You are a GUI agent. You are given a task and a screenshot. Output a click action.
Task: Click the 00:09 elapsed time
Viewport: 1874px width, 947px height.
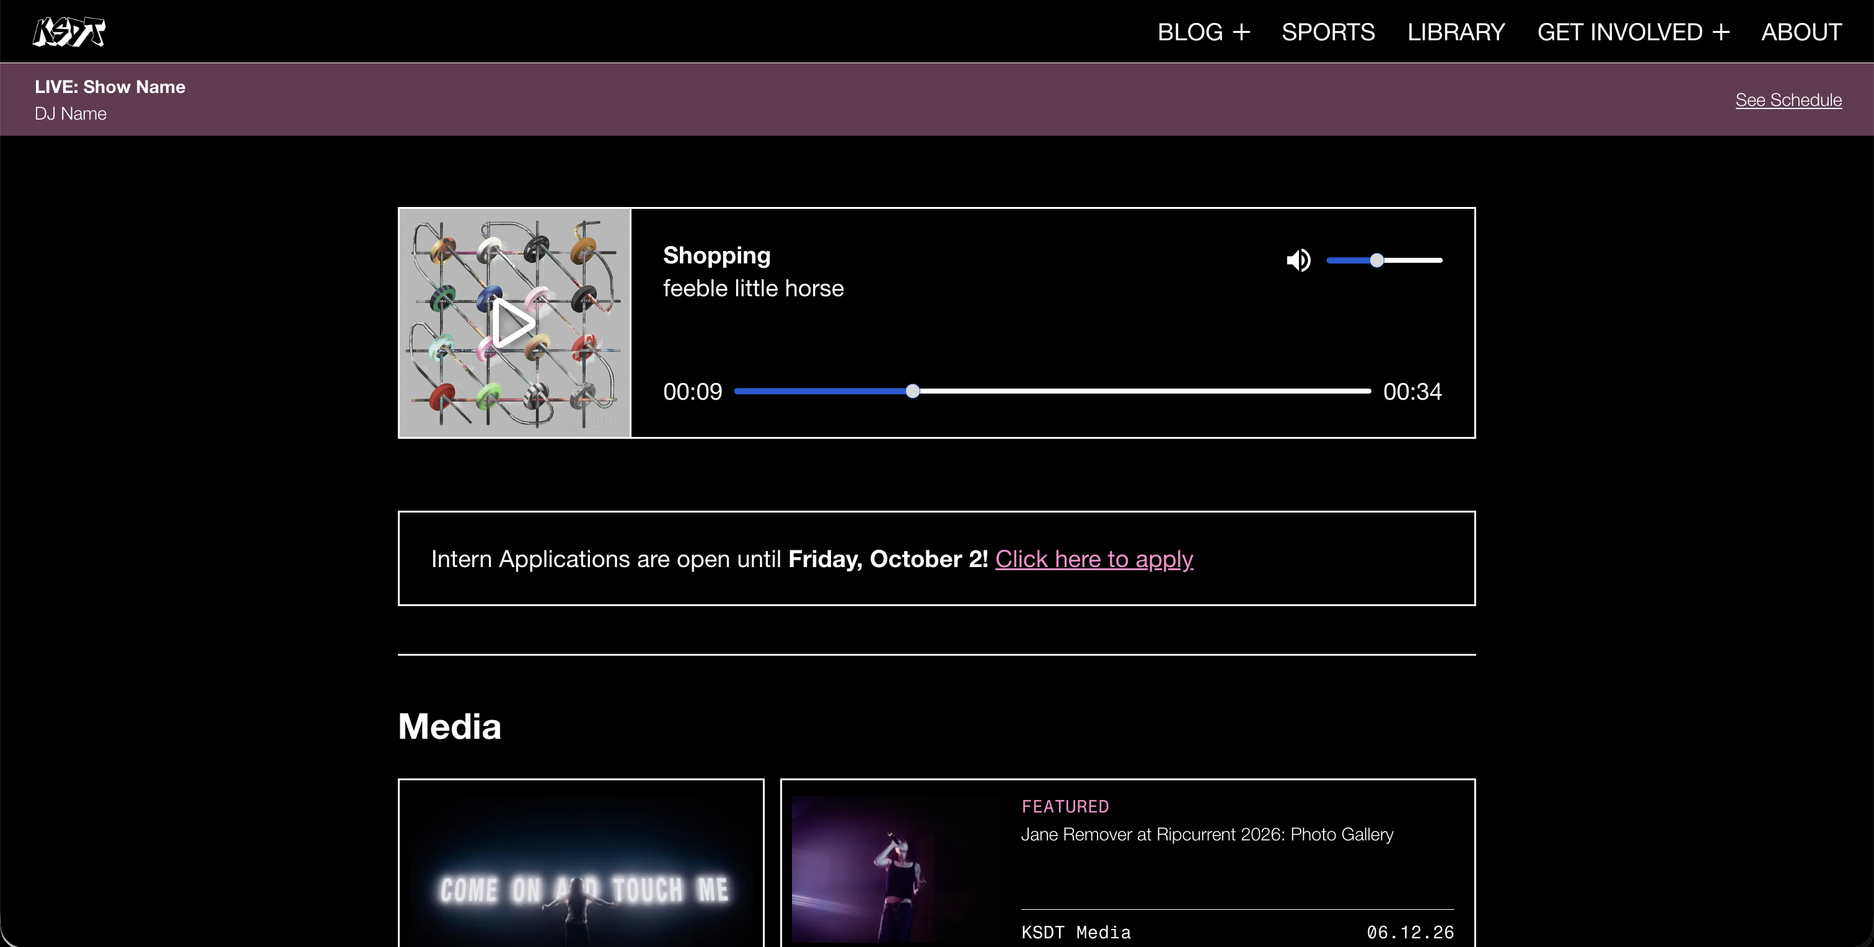(693, 391)
